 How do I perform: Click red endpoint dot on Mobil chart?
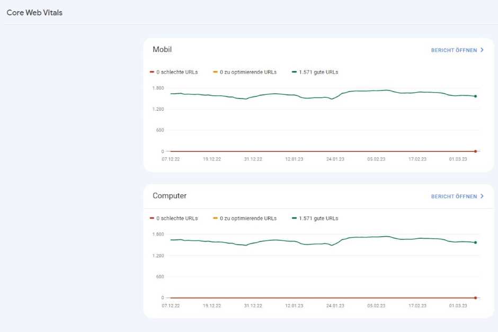[475, 151]
